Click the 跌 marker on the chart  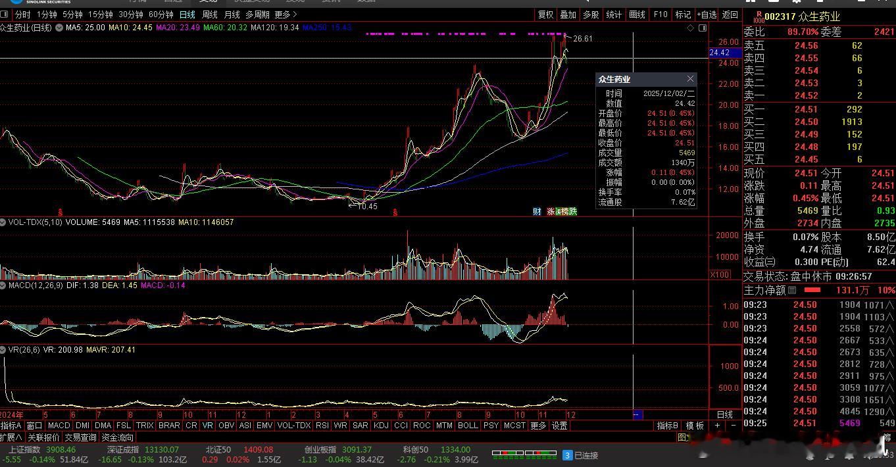pos(573,211)
